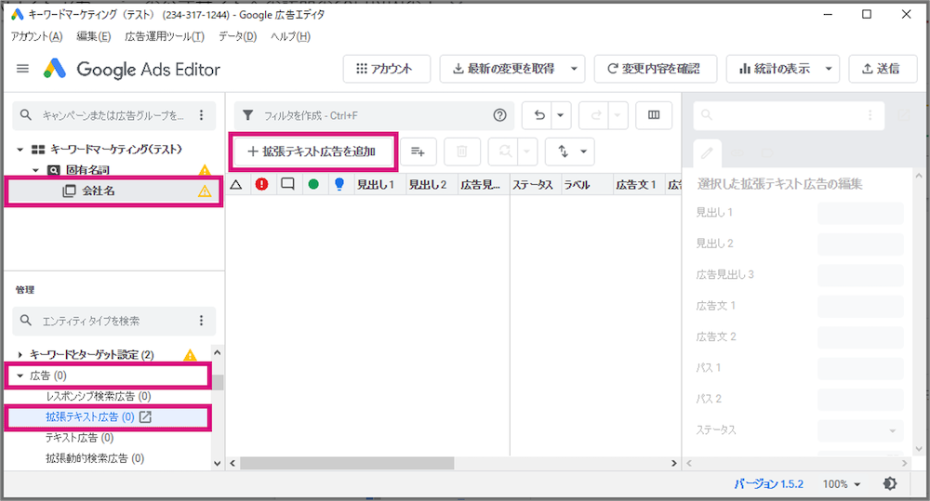
Task: Open データ(D) menu
Action: click(237, 37)
